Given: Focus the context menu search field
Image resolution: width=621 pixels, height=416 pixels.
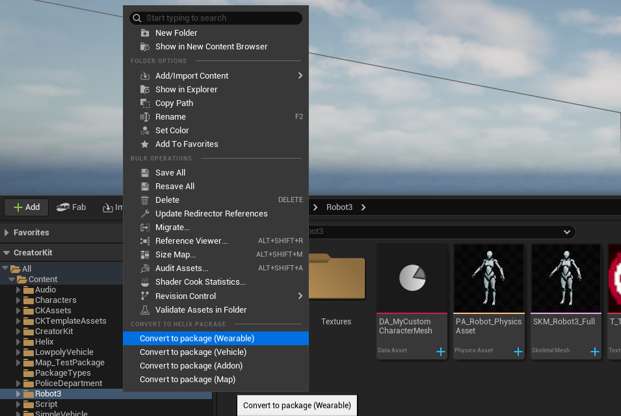Looking at the screenshot, I should point(221,18).
